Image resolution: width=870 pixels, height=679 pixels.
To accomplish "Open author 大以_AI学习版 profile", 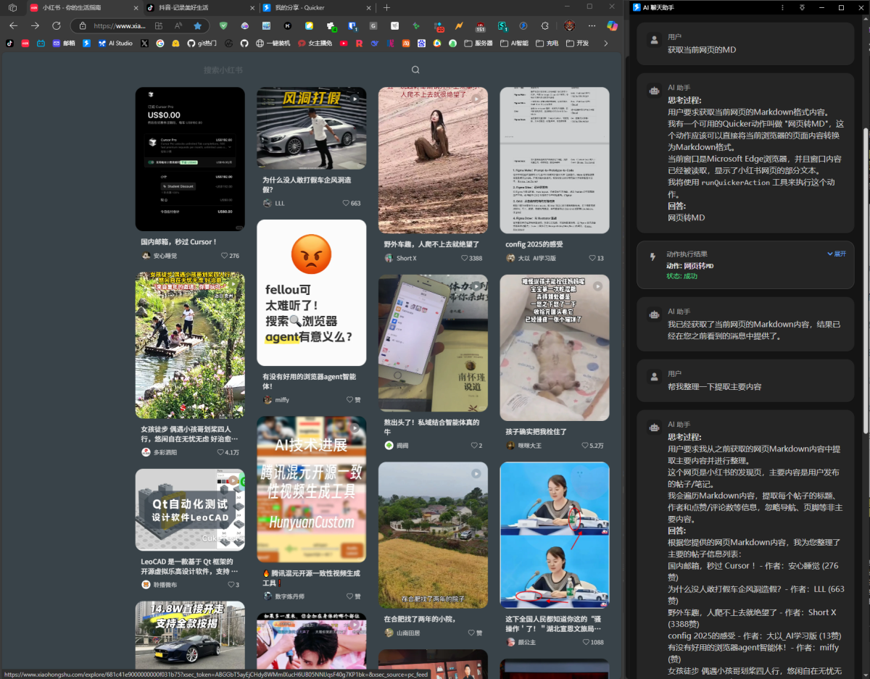I will click(x=531, y=258).
